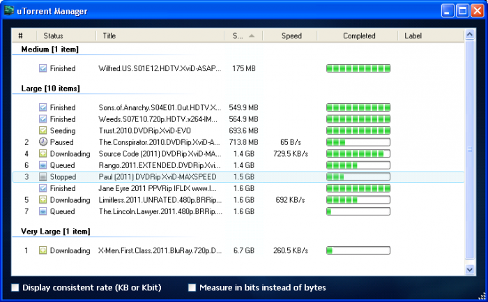Maximize the uTorrent Manager window
The width and height of the screenshot is (488, 302).
pyautogui.click(x=462, y=11)
